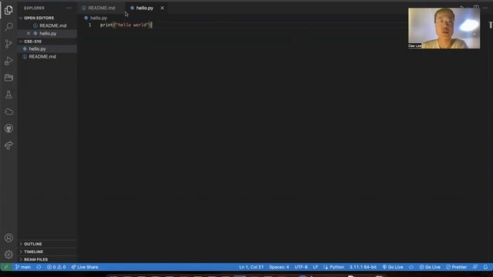Change indentation via Spaces: 4
Image resolution: width=493 pixels, height=277 pixels.
point(279,267)
